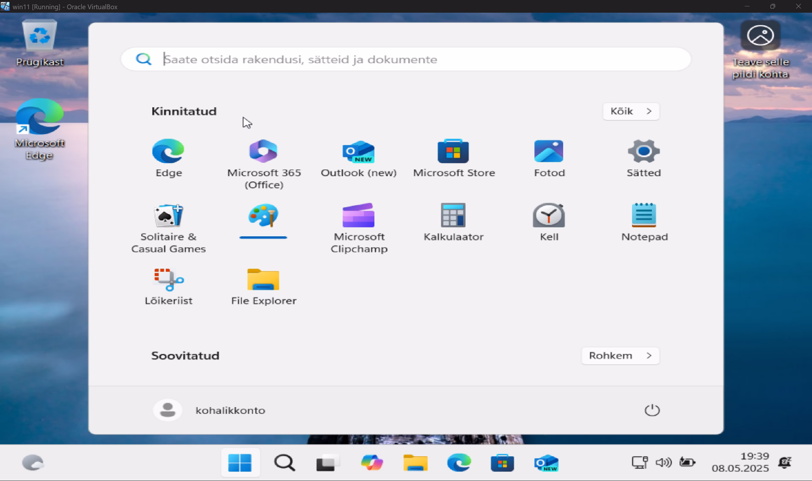Click the Windows Start button on taskbar
Viewport: 812px width, 481px height.
[240, 463]
